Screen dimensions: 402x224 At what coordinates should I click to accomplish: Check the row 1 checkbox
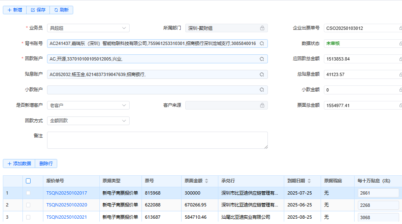pyautogui.click(x=28, y=193)
